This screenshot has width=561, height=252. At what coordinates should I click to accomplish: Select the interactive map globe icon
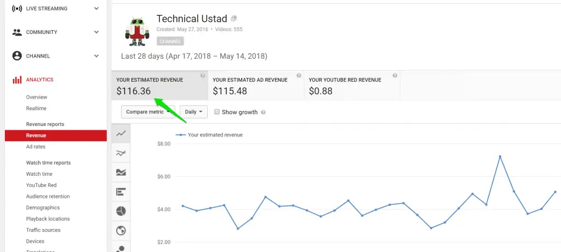[x=121, y=231]
